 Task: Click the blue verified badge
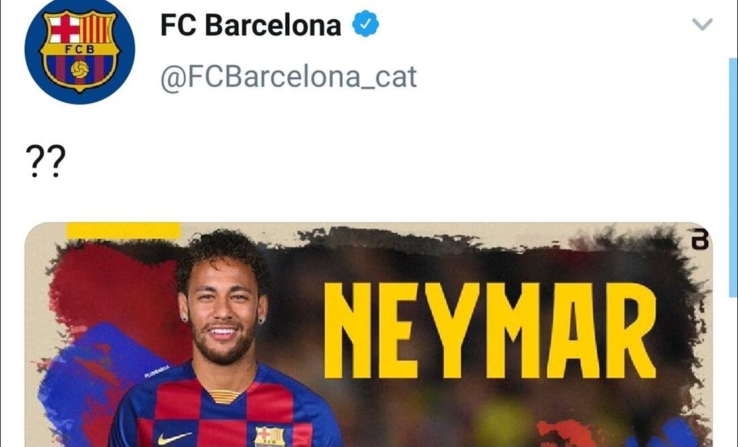click(366, 23)
